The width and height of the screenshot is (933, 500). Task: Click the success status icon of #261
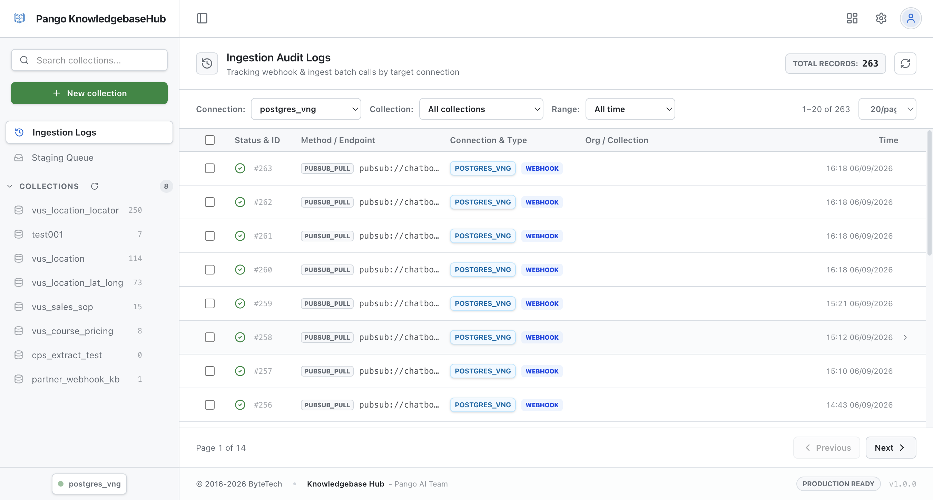pos(240,236)
